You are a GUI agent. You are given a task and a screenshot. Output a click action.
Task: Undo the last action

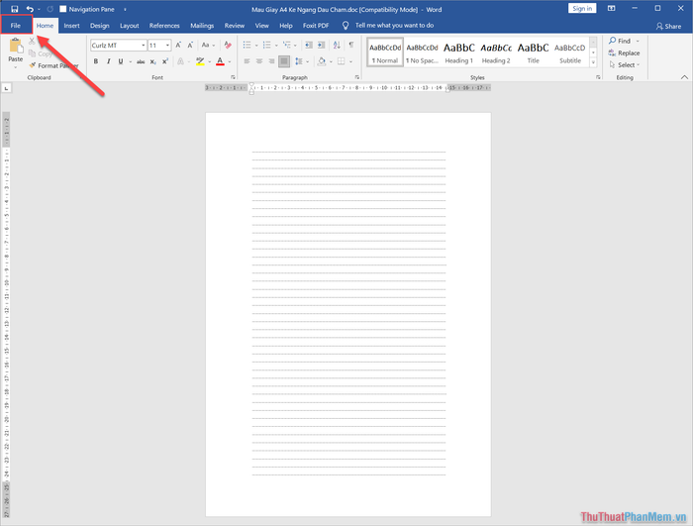[x=30, y=8]
